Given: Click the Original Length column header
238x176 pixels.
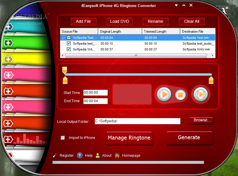Looking at the screenshot, I should point(120,32).
